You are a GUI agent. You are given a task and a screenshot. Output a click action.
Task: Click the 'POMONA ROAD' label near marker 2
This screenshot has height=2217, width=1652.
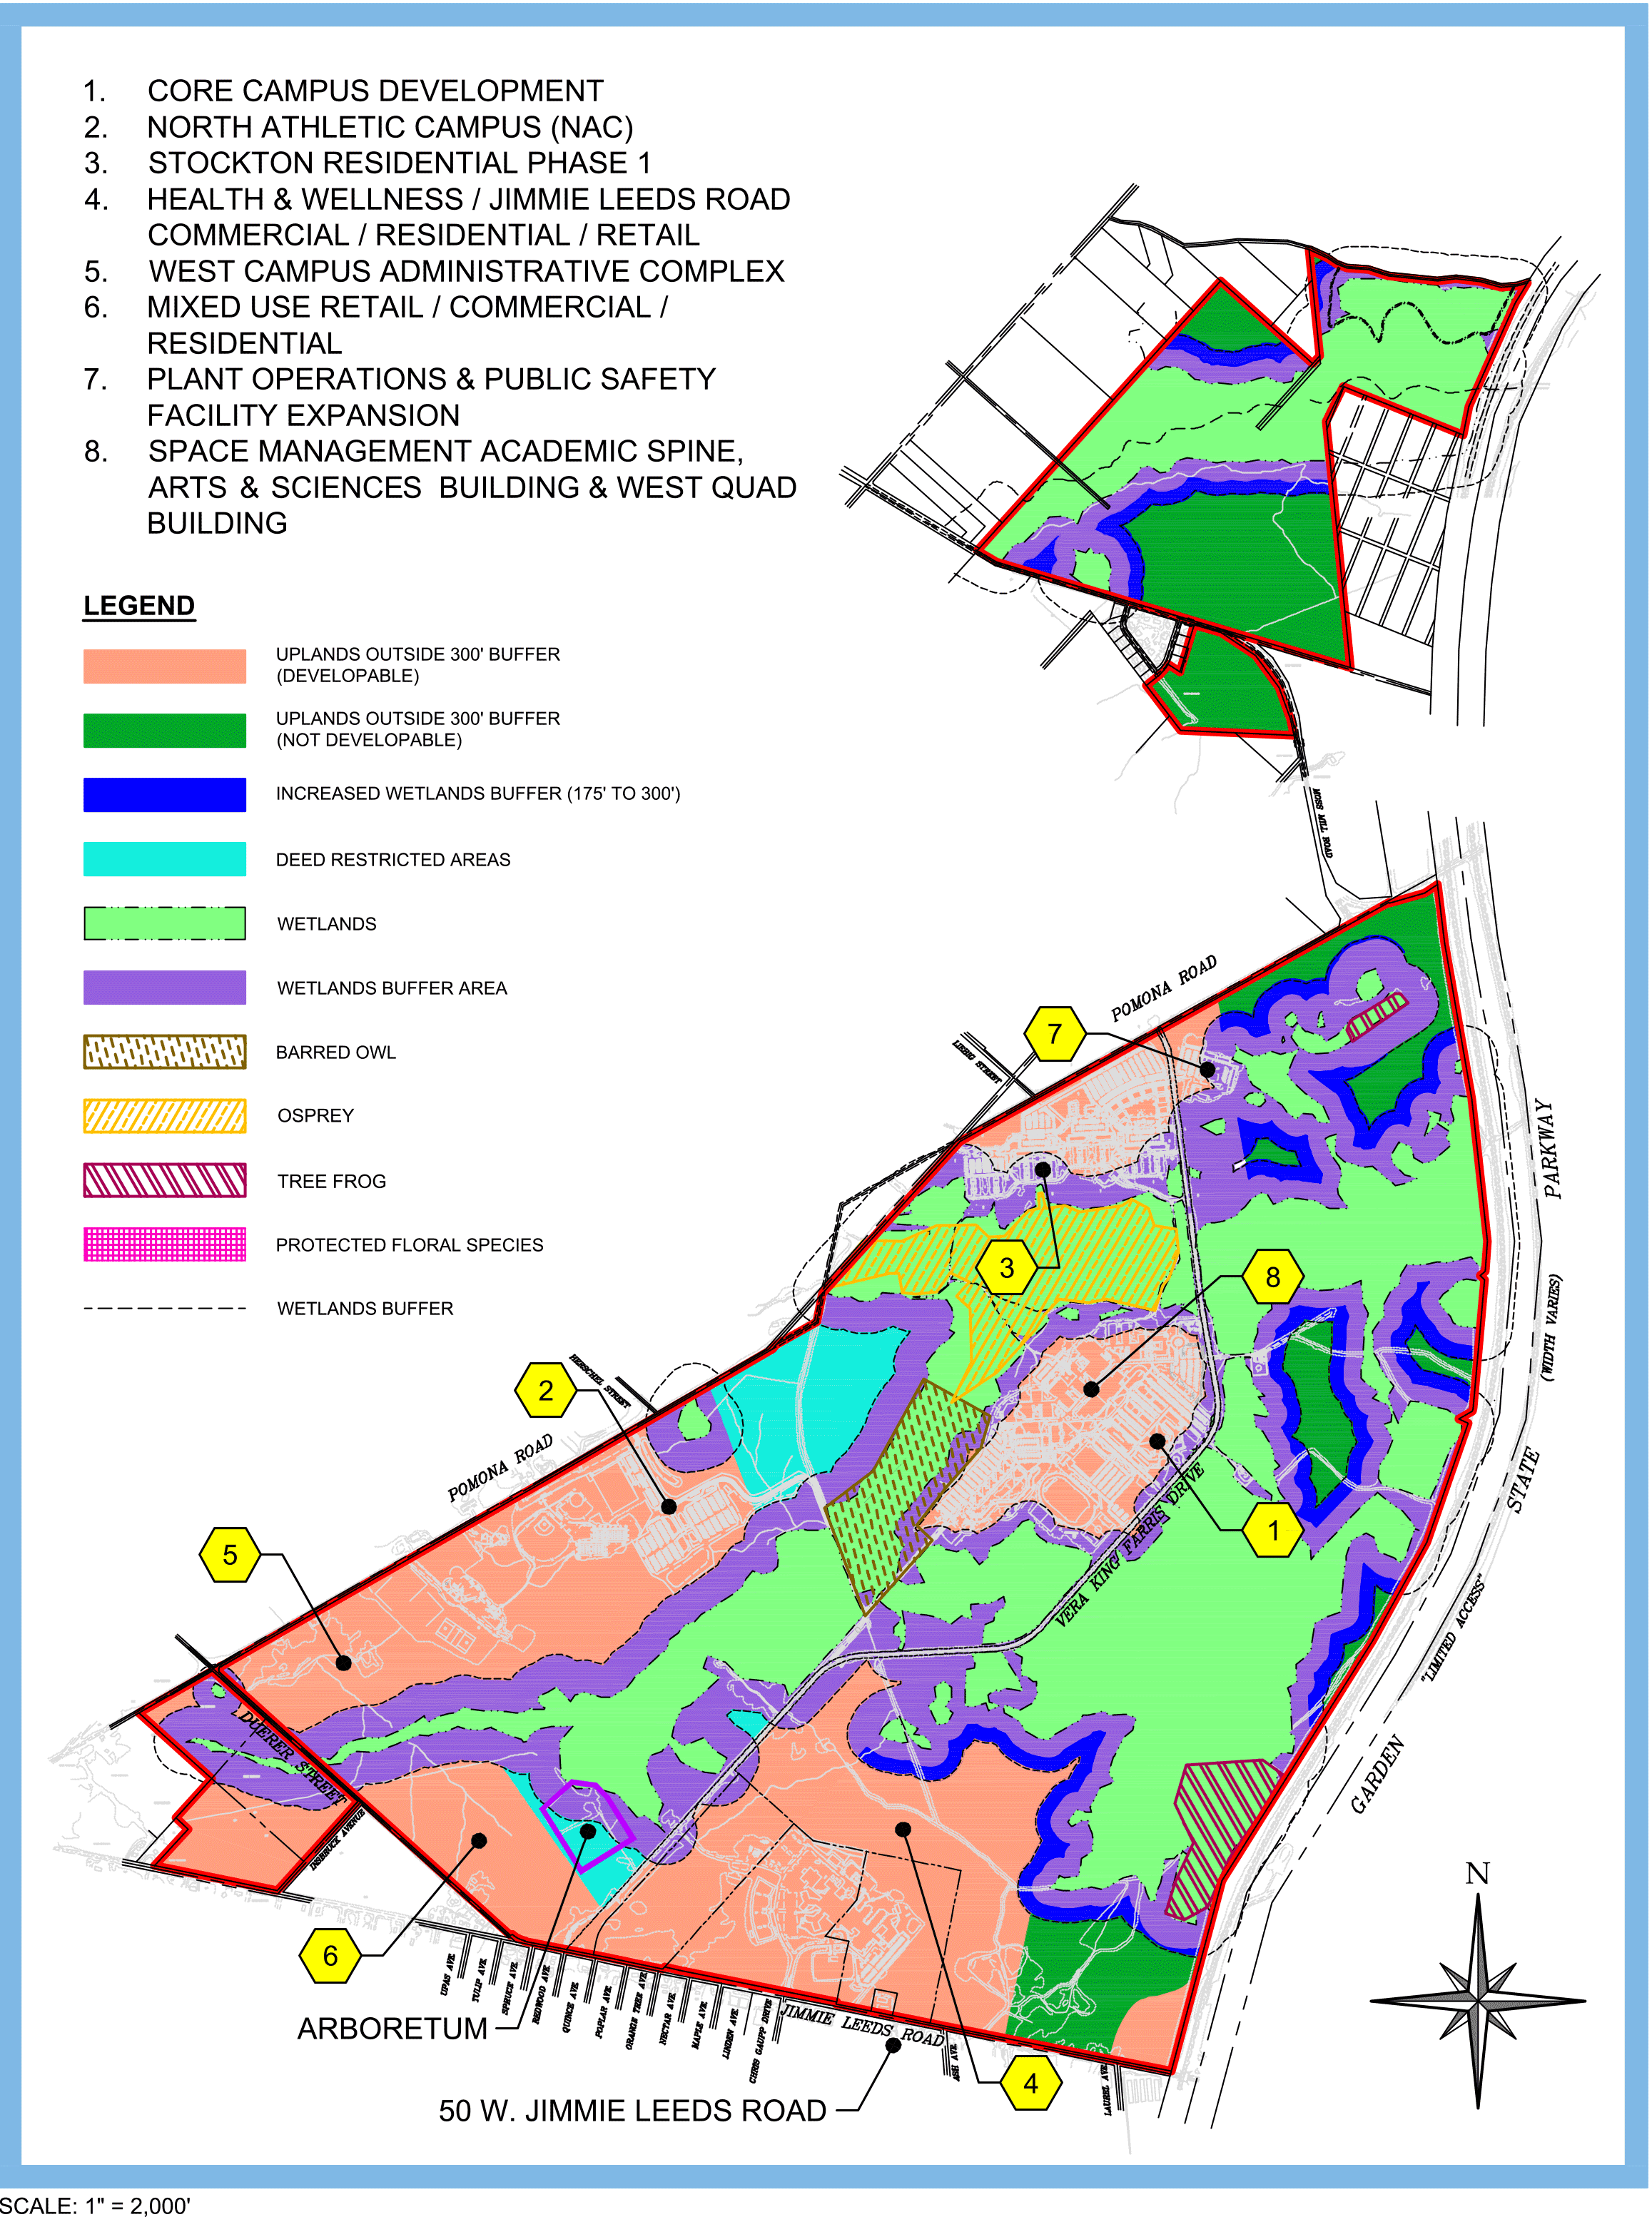pyautogui.click(x=500, y=1468)
